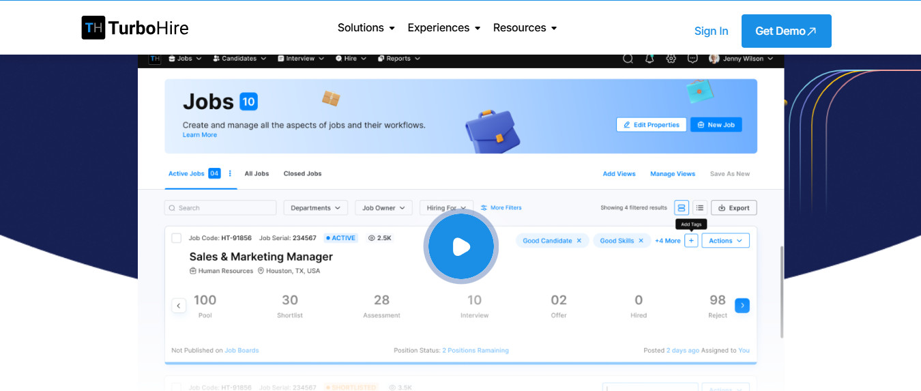Click the More Filters sliders icon
The image size is (921, 391).
(x=484, y=207)
